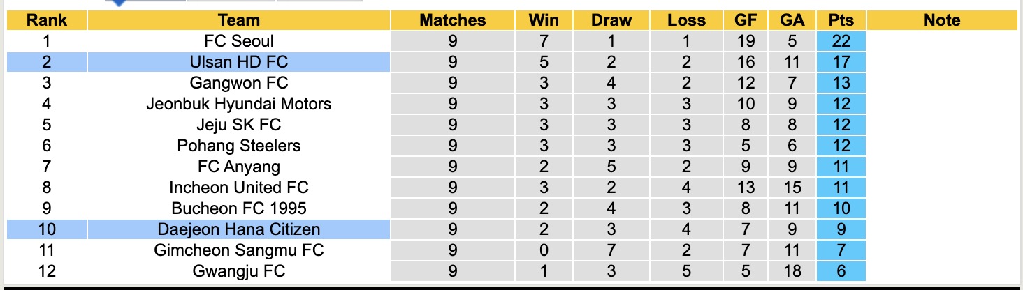The width and height of the screenshot is (1023, 290).
Task: Select the Draw column header
Action: [611, 20]
